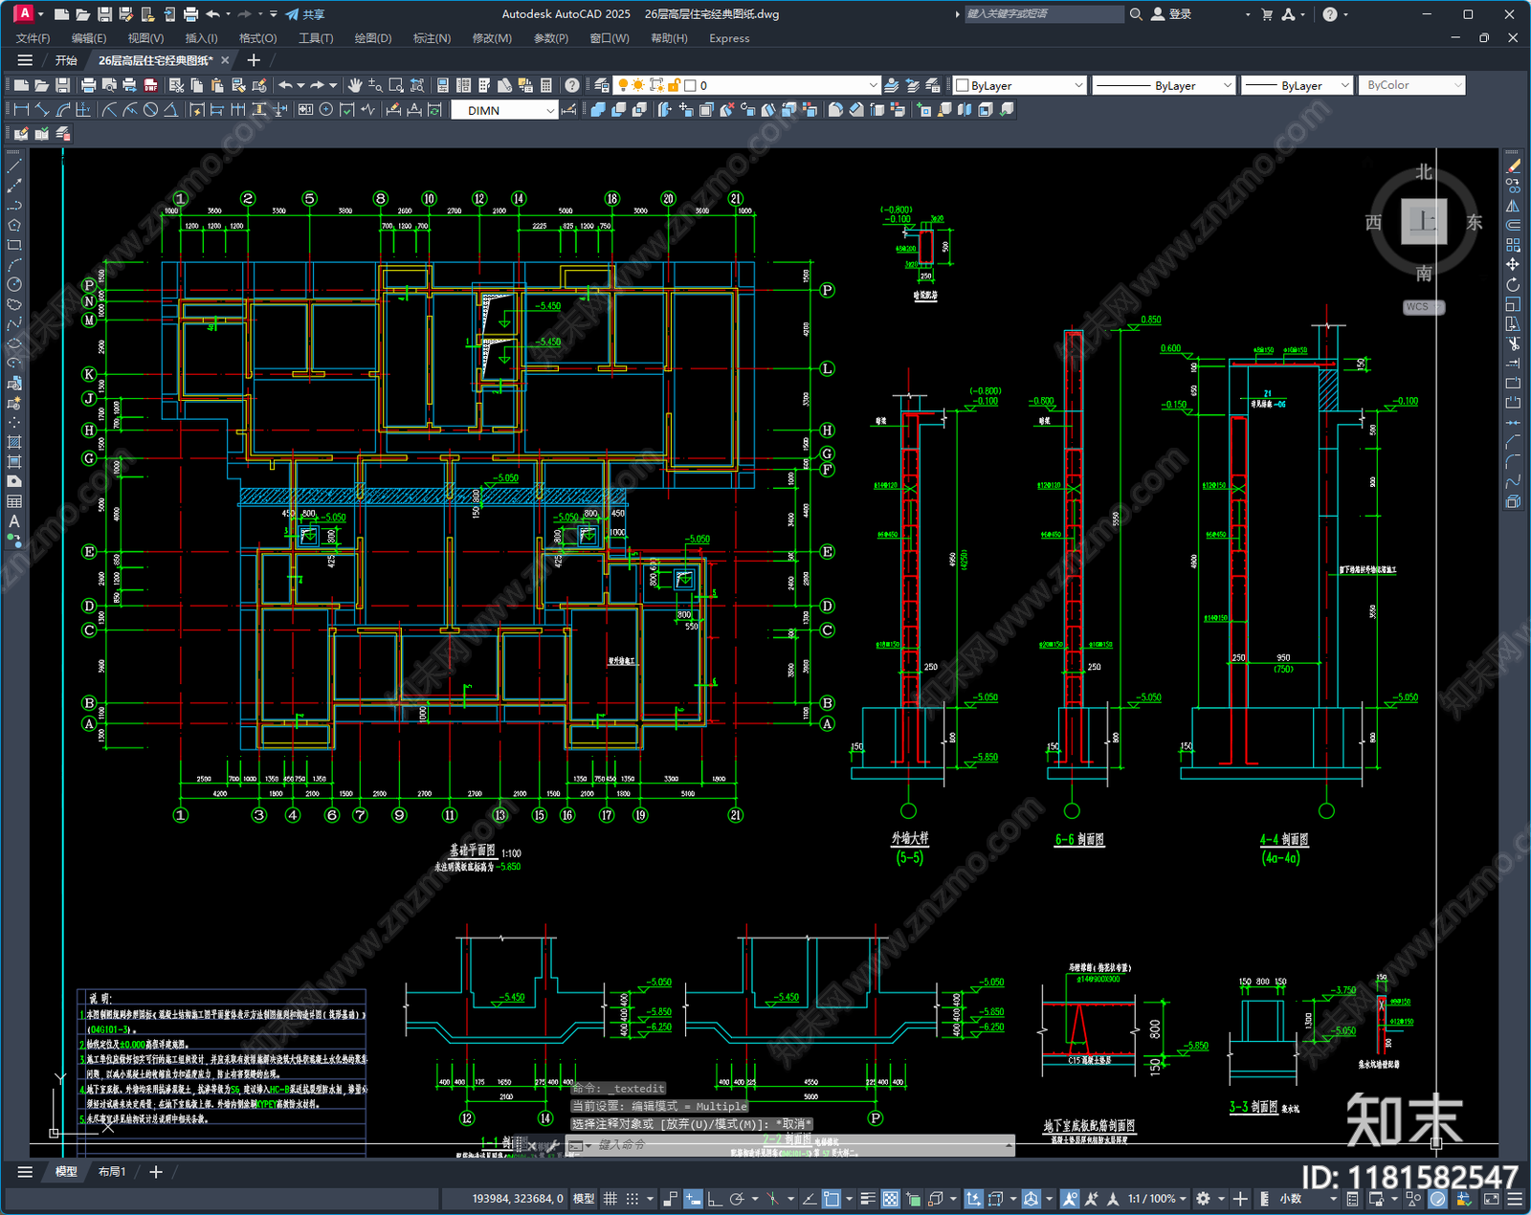
Task: Click the Clean Screen icon in status bar
Action: click(1492, 1199)
